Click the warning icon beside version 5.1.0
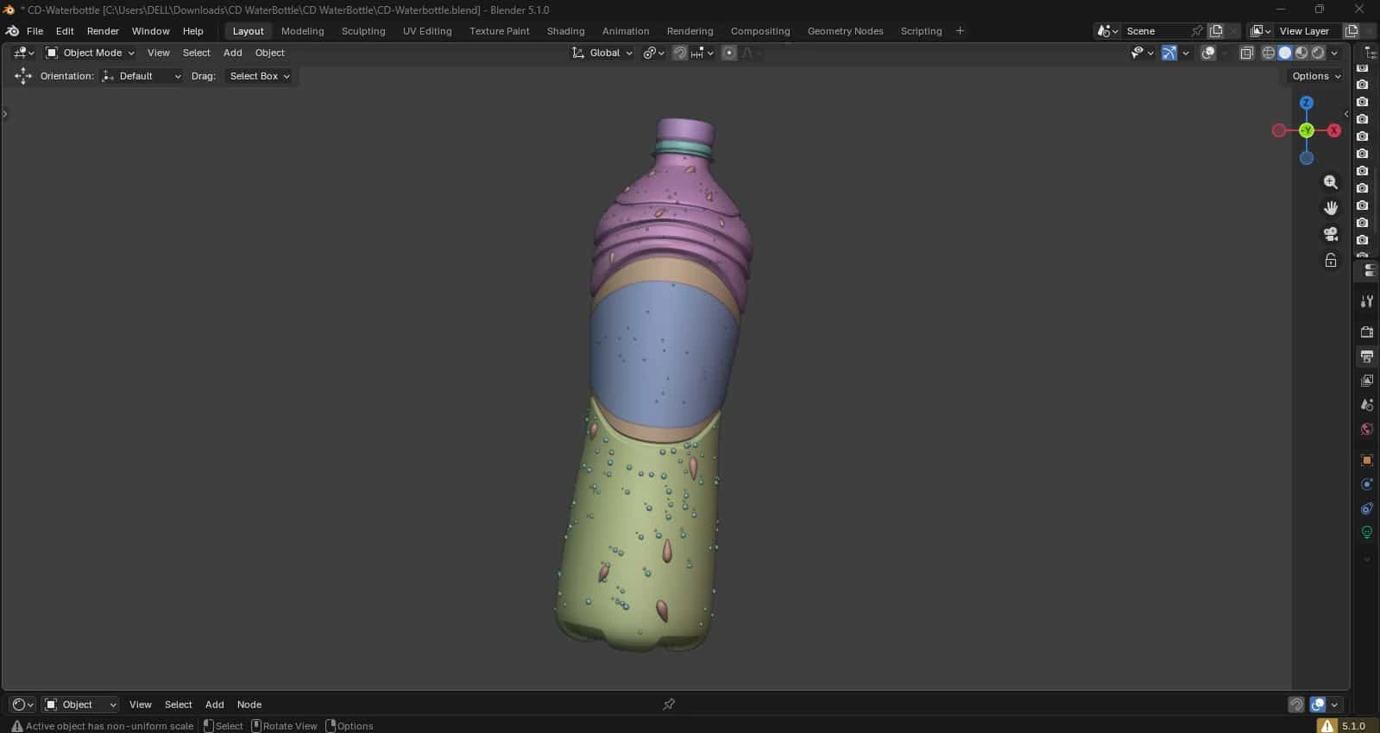 point(1327,726)
